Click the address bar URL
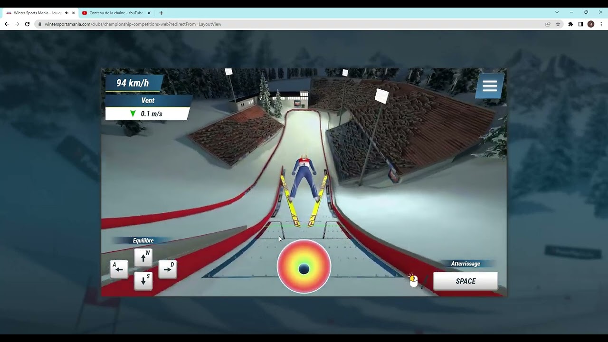 pyautogui.click(x=133, y=24)
